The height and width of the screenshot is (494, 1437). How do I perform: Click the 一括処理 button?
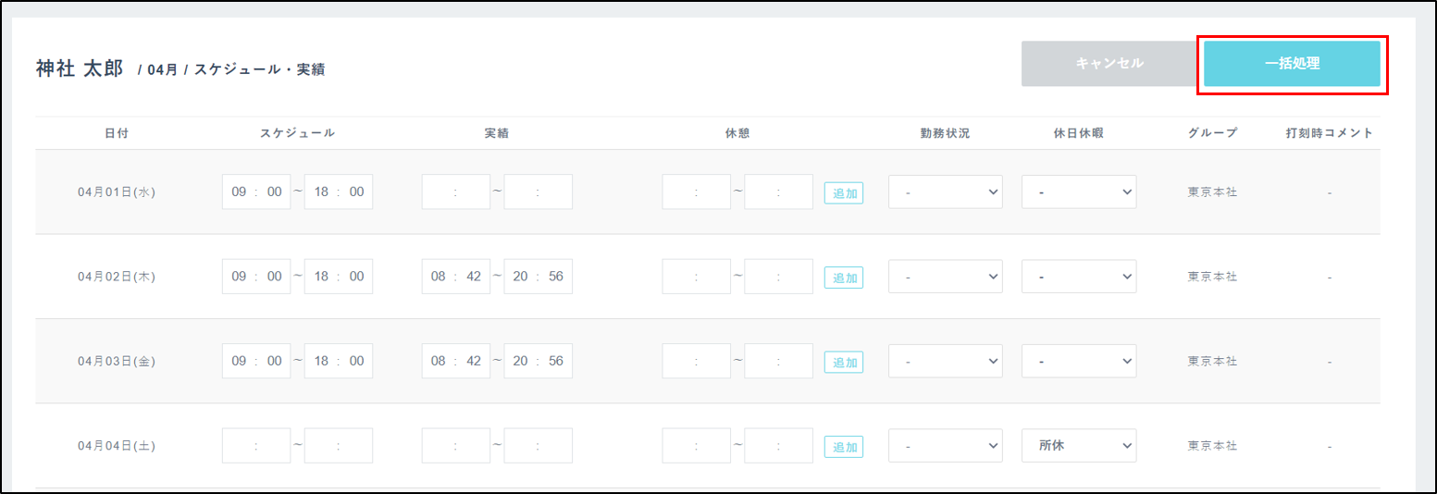tap(1292, 64)
